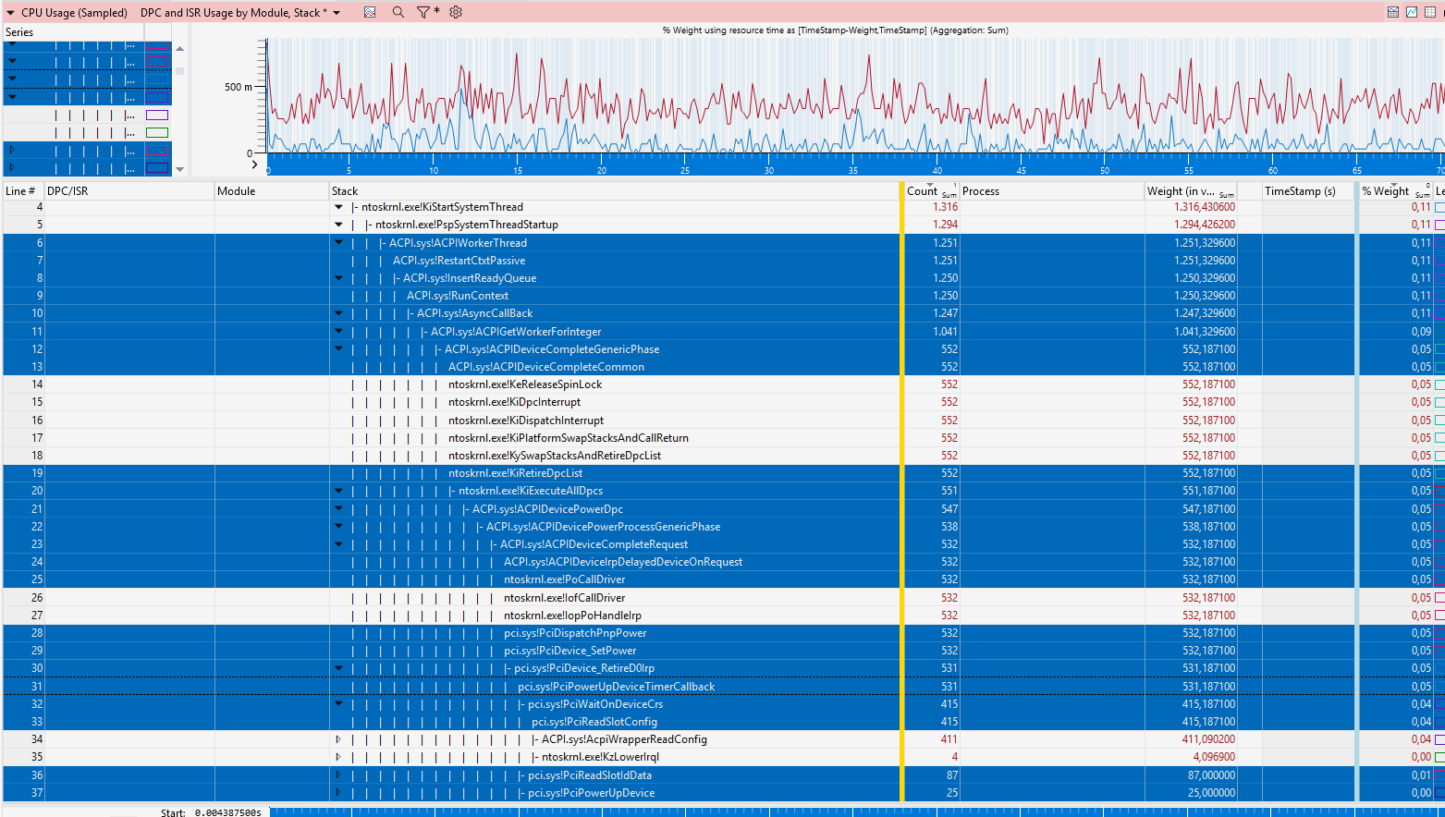Sort by the DPC/ISR column header

(x=129, y=191)
